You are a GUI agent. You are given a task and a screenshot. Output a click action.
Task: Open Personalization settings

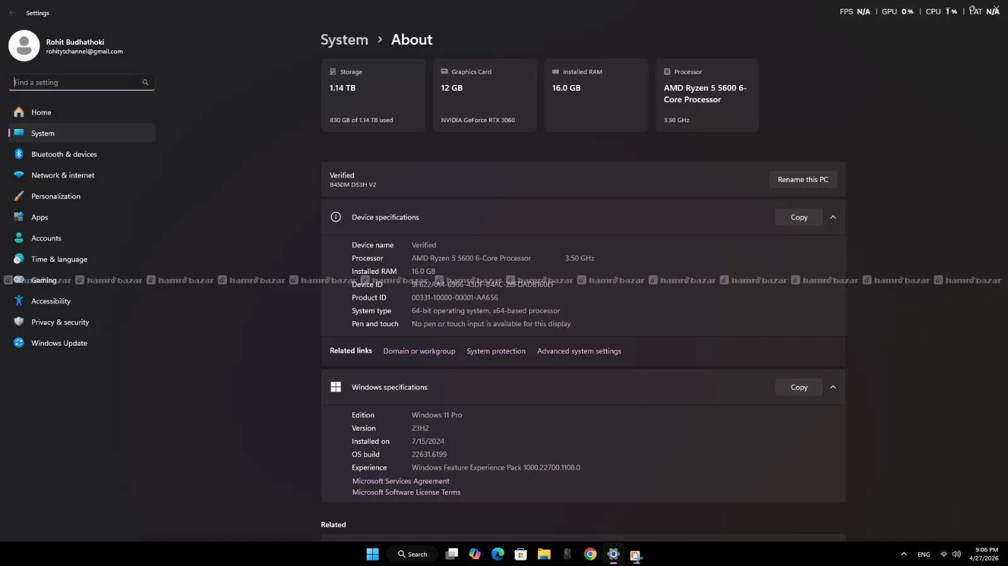82,196
